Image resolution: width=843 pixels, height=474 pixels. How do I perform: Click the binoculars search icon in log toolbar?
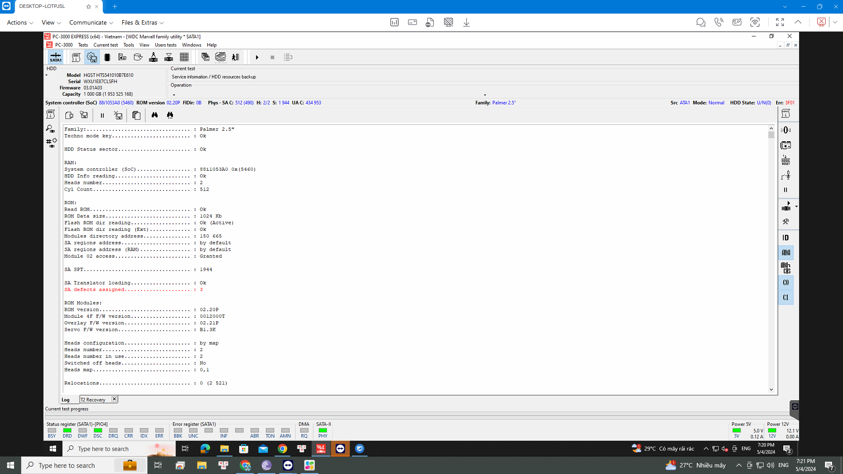(155, 115)
